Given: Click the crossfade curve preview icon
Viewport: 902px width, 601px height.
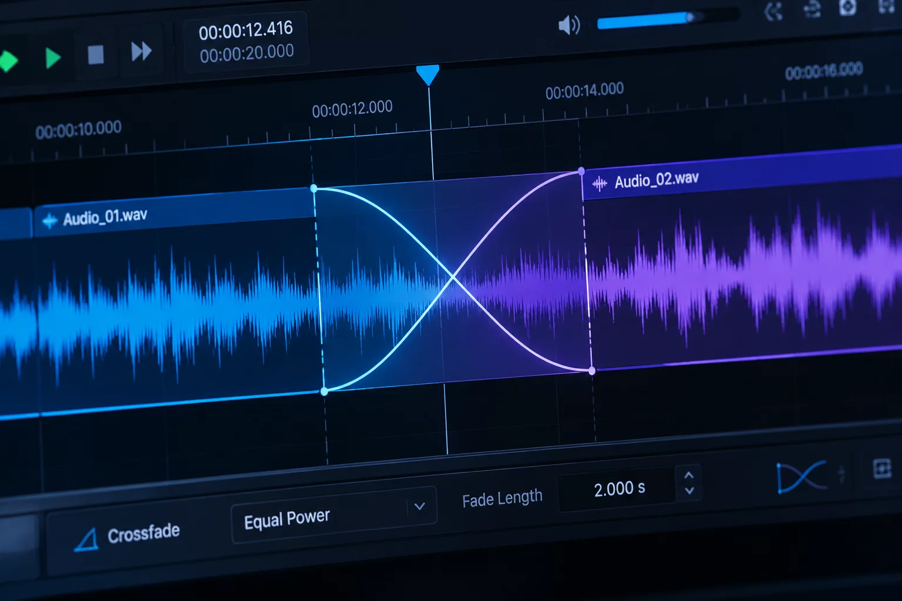Looking at the screenshot, I should (801, 477).
